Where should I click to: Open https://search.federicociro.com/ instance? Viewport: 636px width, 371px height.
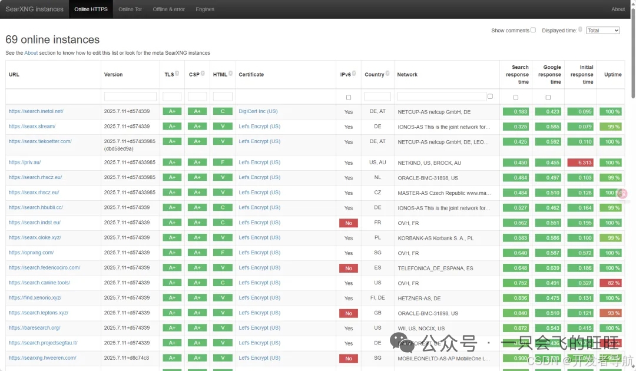tap(45, 267)
